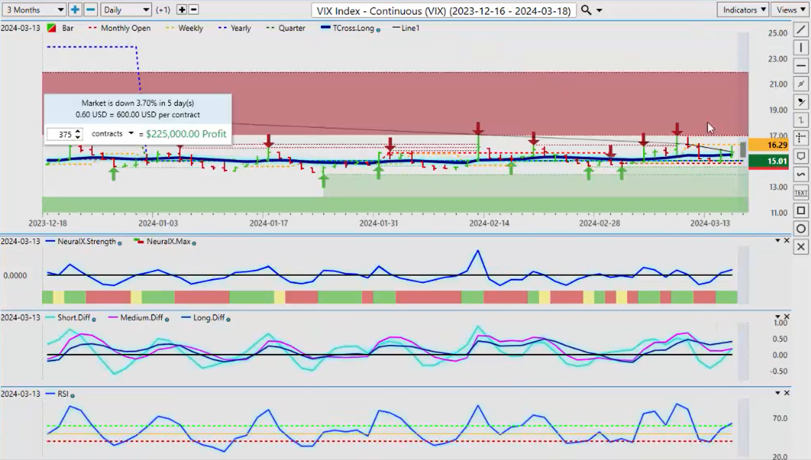Viewport: 811px width, 460px height.
Task: Click the speech bubble comment tool
Action: [x=801, y=156]
